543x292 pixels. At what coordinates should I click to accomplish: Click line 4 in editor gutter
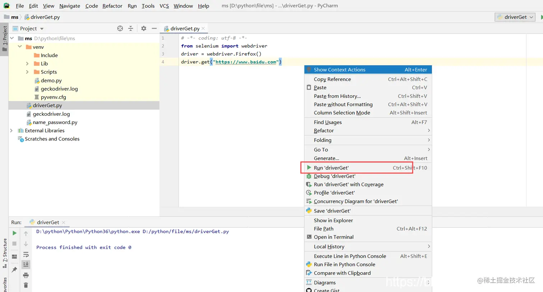point(163,62)
